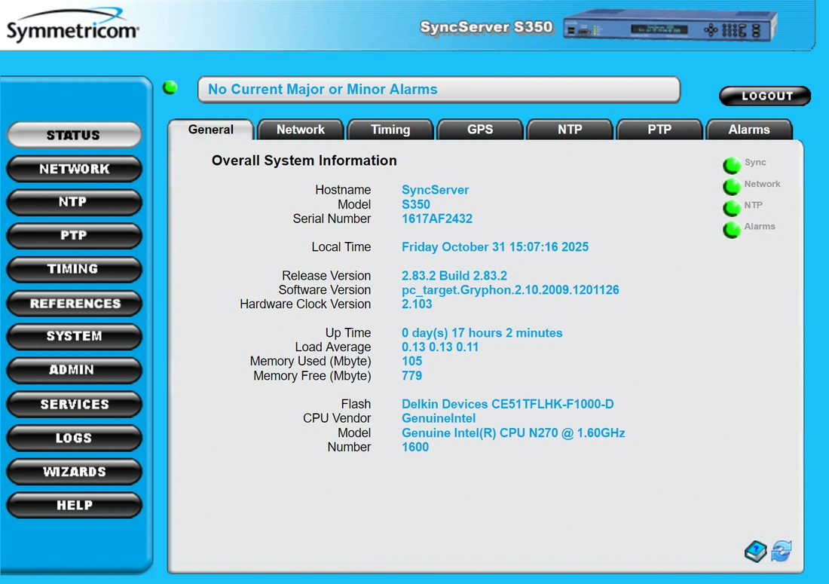The image size is (829, 584).
Task: Open the Alarms tab
Action: coord(748,130)
